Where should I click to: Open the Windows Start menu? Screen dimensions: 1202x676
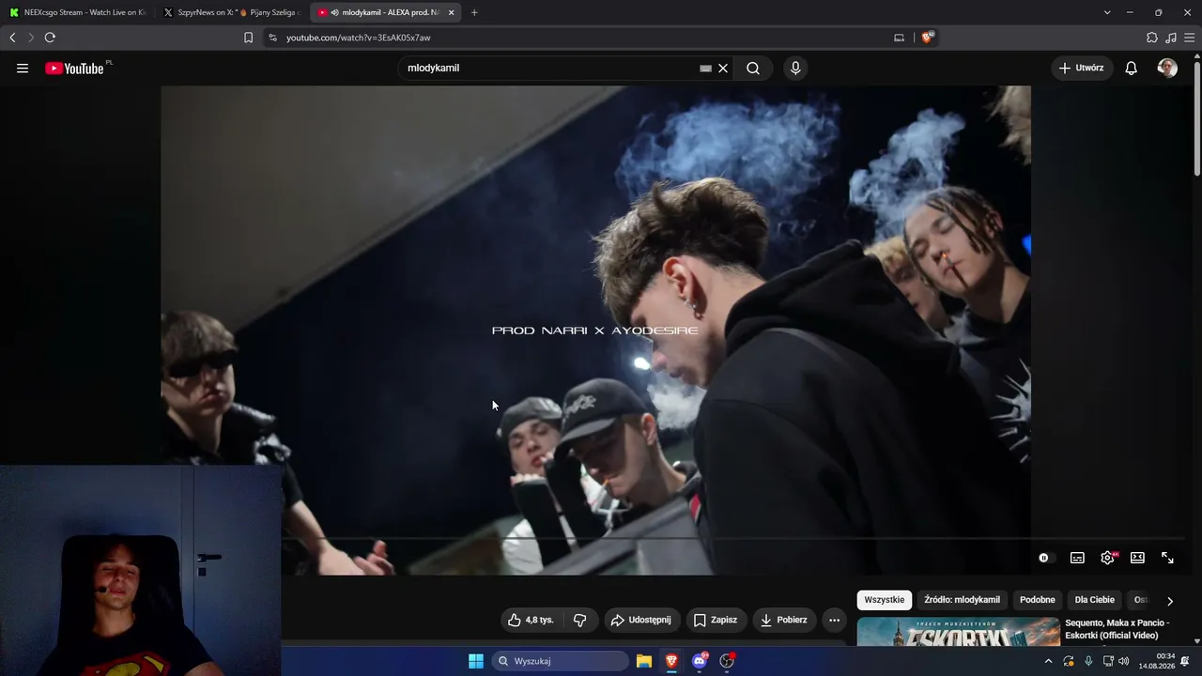476,661
